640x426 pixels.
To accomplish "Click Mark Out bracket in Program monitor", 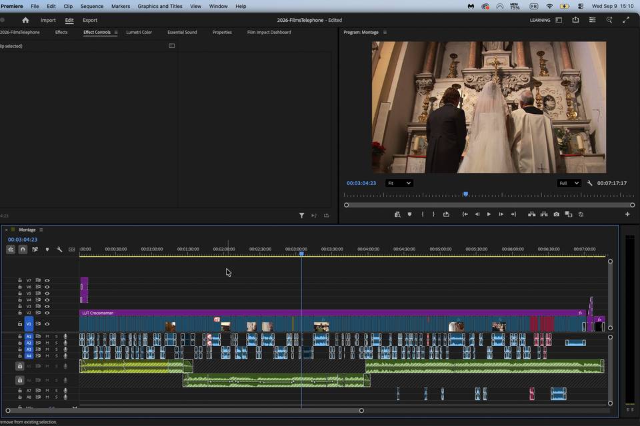I will [433, 214].
